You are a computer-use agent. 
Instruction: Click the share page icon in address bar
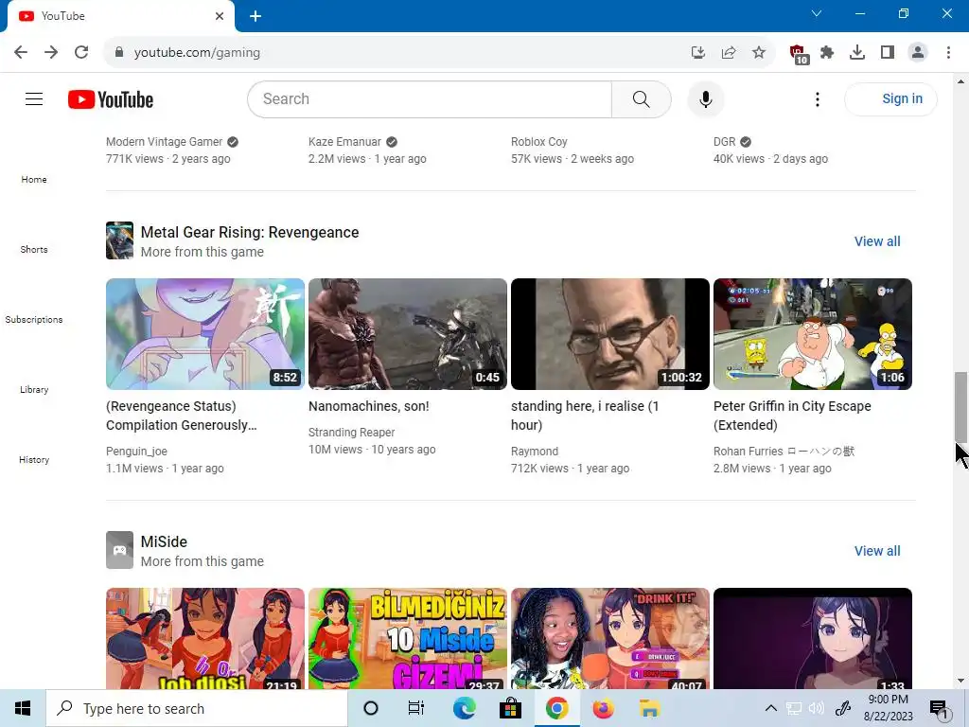(x=729, y=53)
